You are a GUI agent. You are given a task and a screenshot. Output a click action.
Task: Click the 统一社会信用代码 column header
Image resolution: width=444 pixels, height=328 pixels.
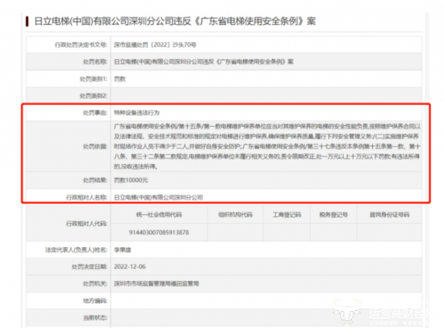(x=159, y=215)
